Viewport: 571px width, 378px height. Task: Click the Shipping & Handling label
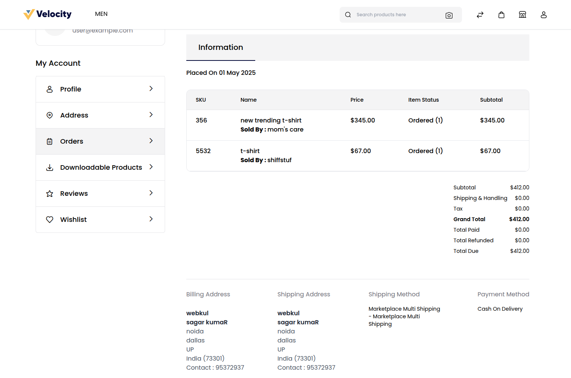point(480,198)
